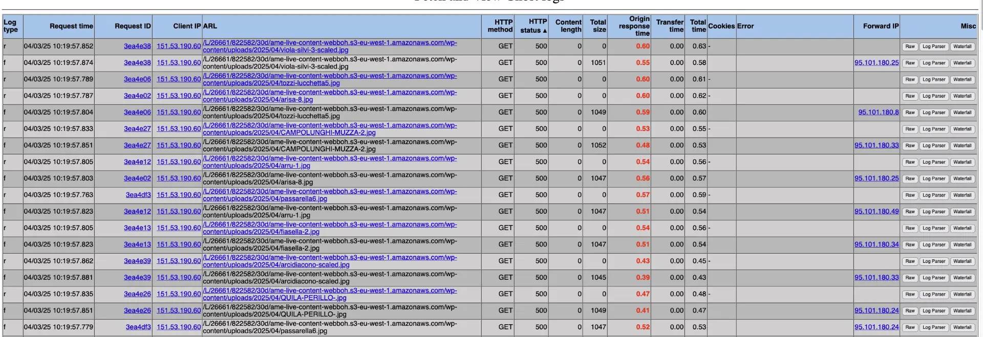Click Log Parser in the 10:19:57.852 row

(x=934, y=47)
